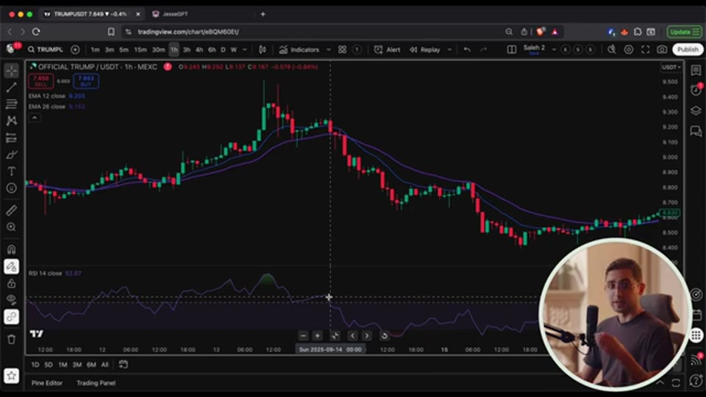The height and width of the screenshot is (397, 706).
Task: Open the go to date calendar icon
Action: (123, 365)
